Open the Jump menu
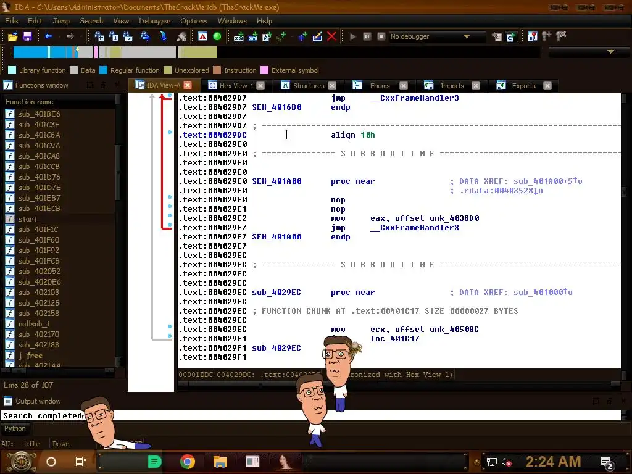This screenshot has width=632, height=474. 61,21
